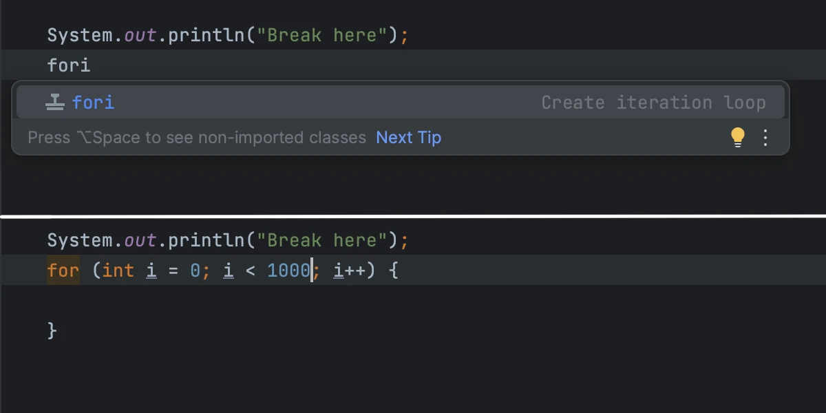This screenshot has width=826, height=413.
Task: Click 'Create iteration loop' description text
Action: (653, 103)
